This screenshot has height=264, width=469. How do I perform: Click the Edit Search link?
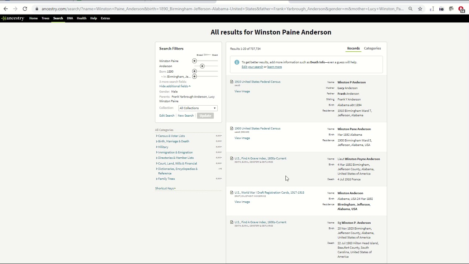click(x=167, y=115)
